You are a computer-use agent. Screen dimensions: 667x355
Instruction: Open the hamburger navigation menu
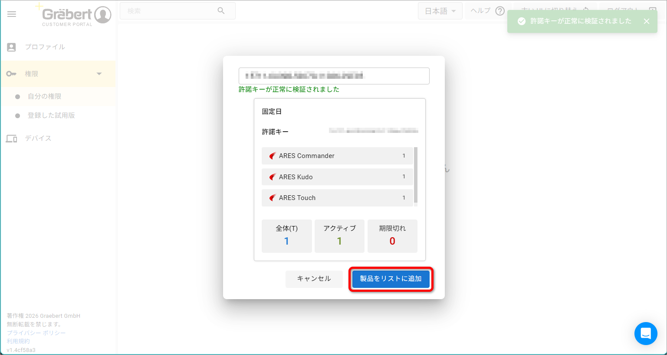[x=12, y=14]
